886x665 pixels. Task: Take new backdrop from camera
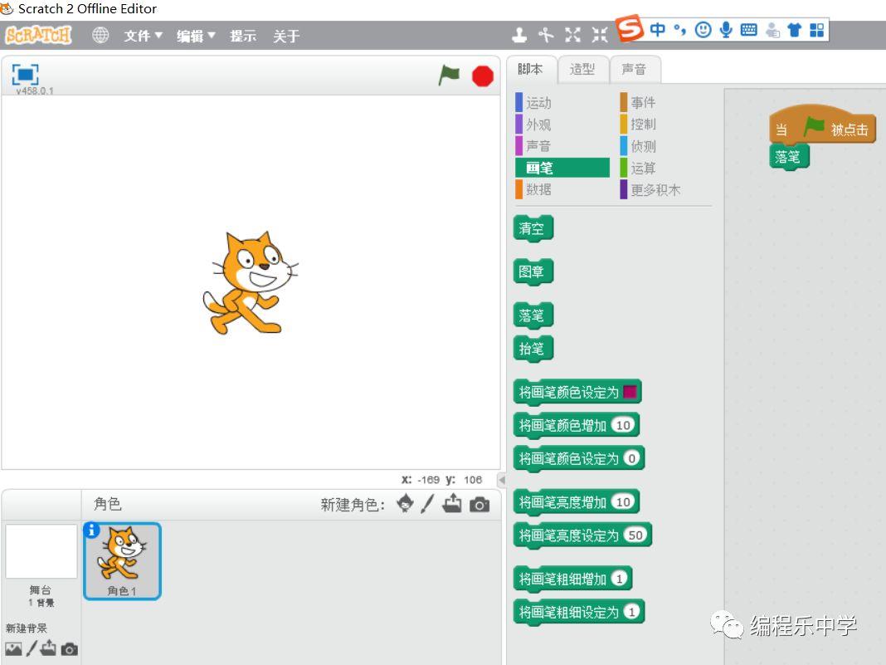[69, 648]
